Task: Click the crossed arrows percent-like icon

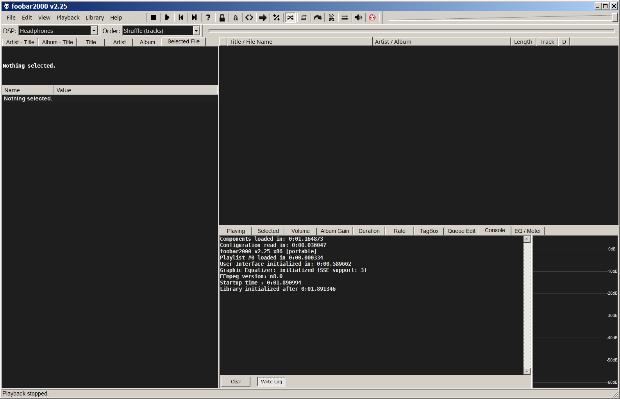Action: point(277,18)
